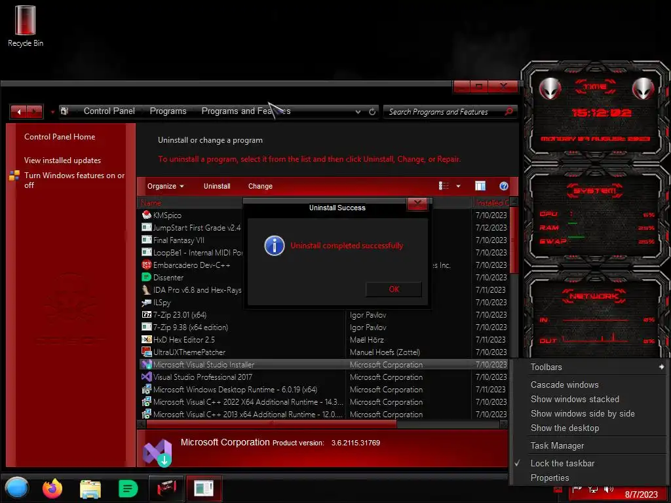Click the Search Programs and Features field
671x503 pixels.
445,111
